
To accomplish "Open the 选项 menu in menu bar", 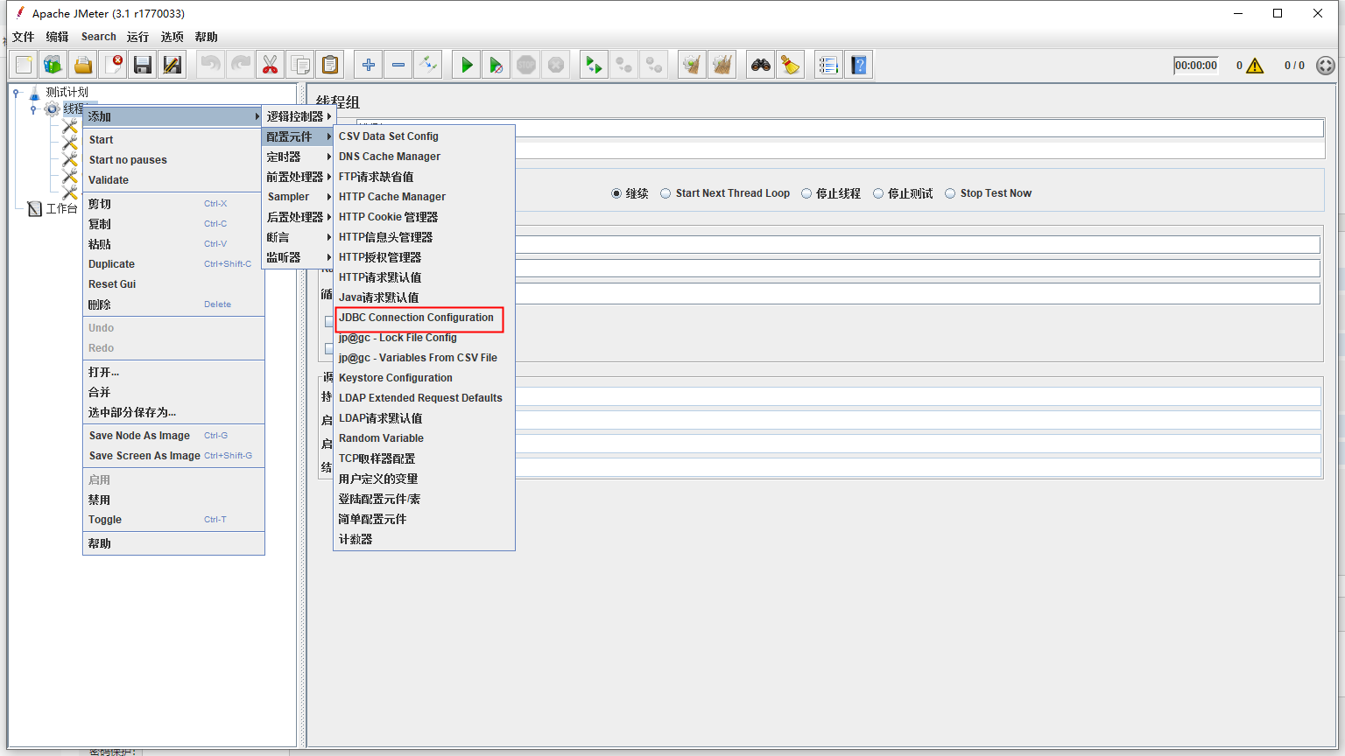I will tap(173, 37).
